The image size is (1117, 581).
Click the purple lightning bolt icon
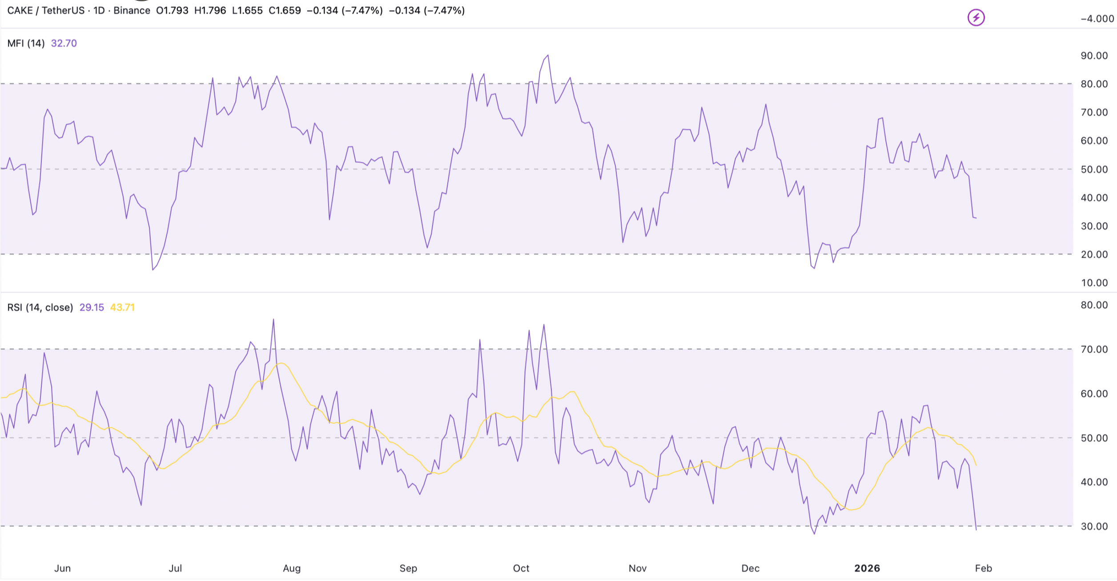tap(976, 18)
